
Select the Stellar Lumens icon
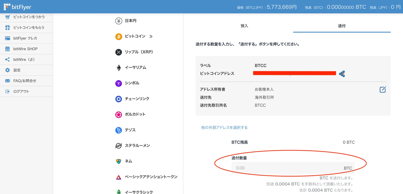click(119, 146)
